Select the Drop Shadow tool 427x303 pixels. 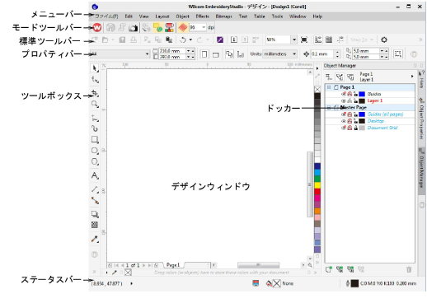point(95,214)
